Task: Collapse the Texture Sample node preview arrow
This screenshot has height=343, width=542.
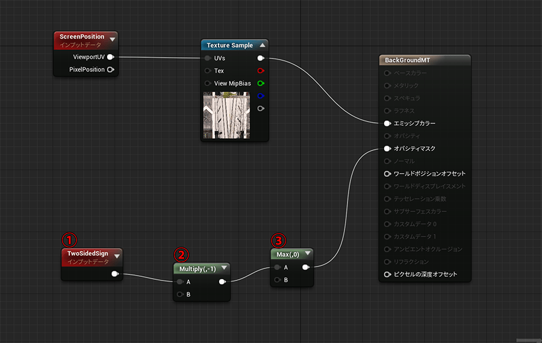Action: click(x=262, y=45)
